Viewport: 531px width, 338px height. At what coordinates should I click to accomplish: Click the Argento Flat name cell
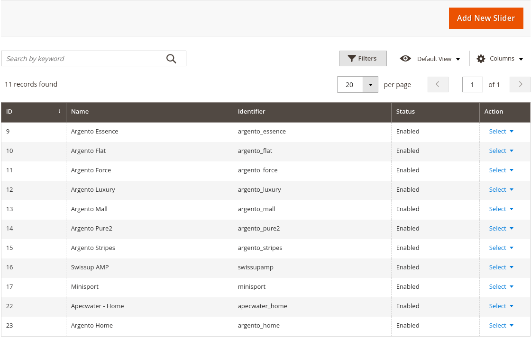150,151
